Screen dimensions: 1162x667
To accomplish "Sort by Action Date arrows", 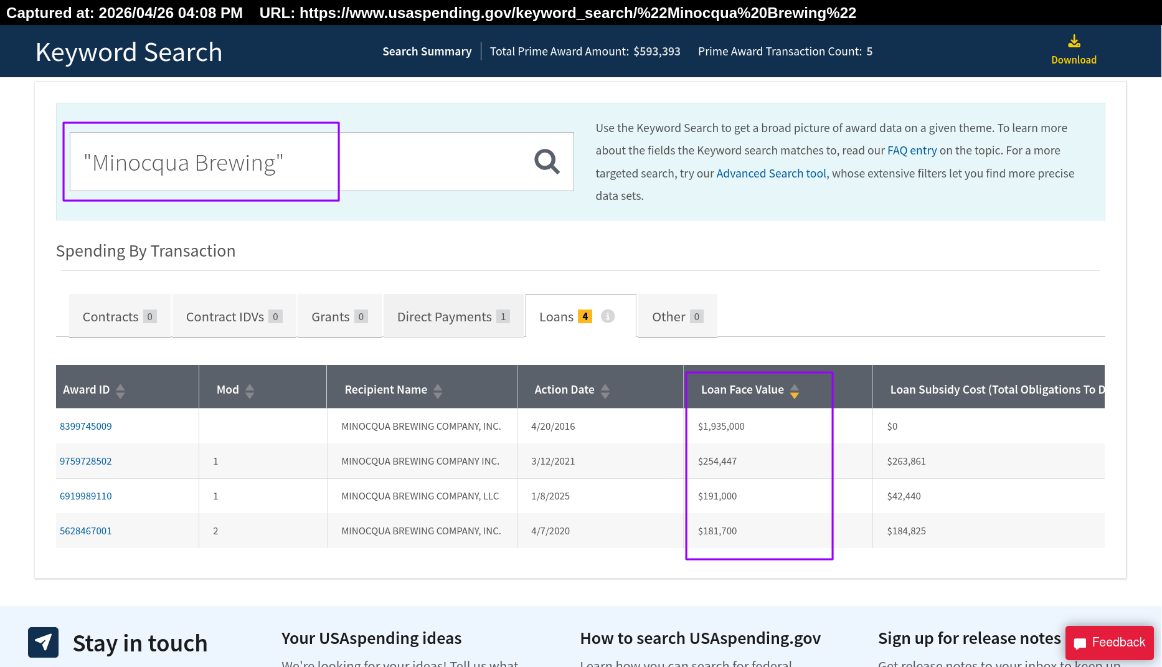I will 605,390.
